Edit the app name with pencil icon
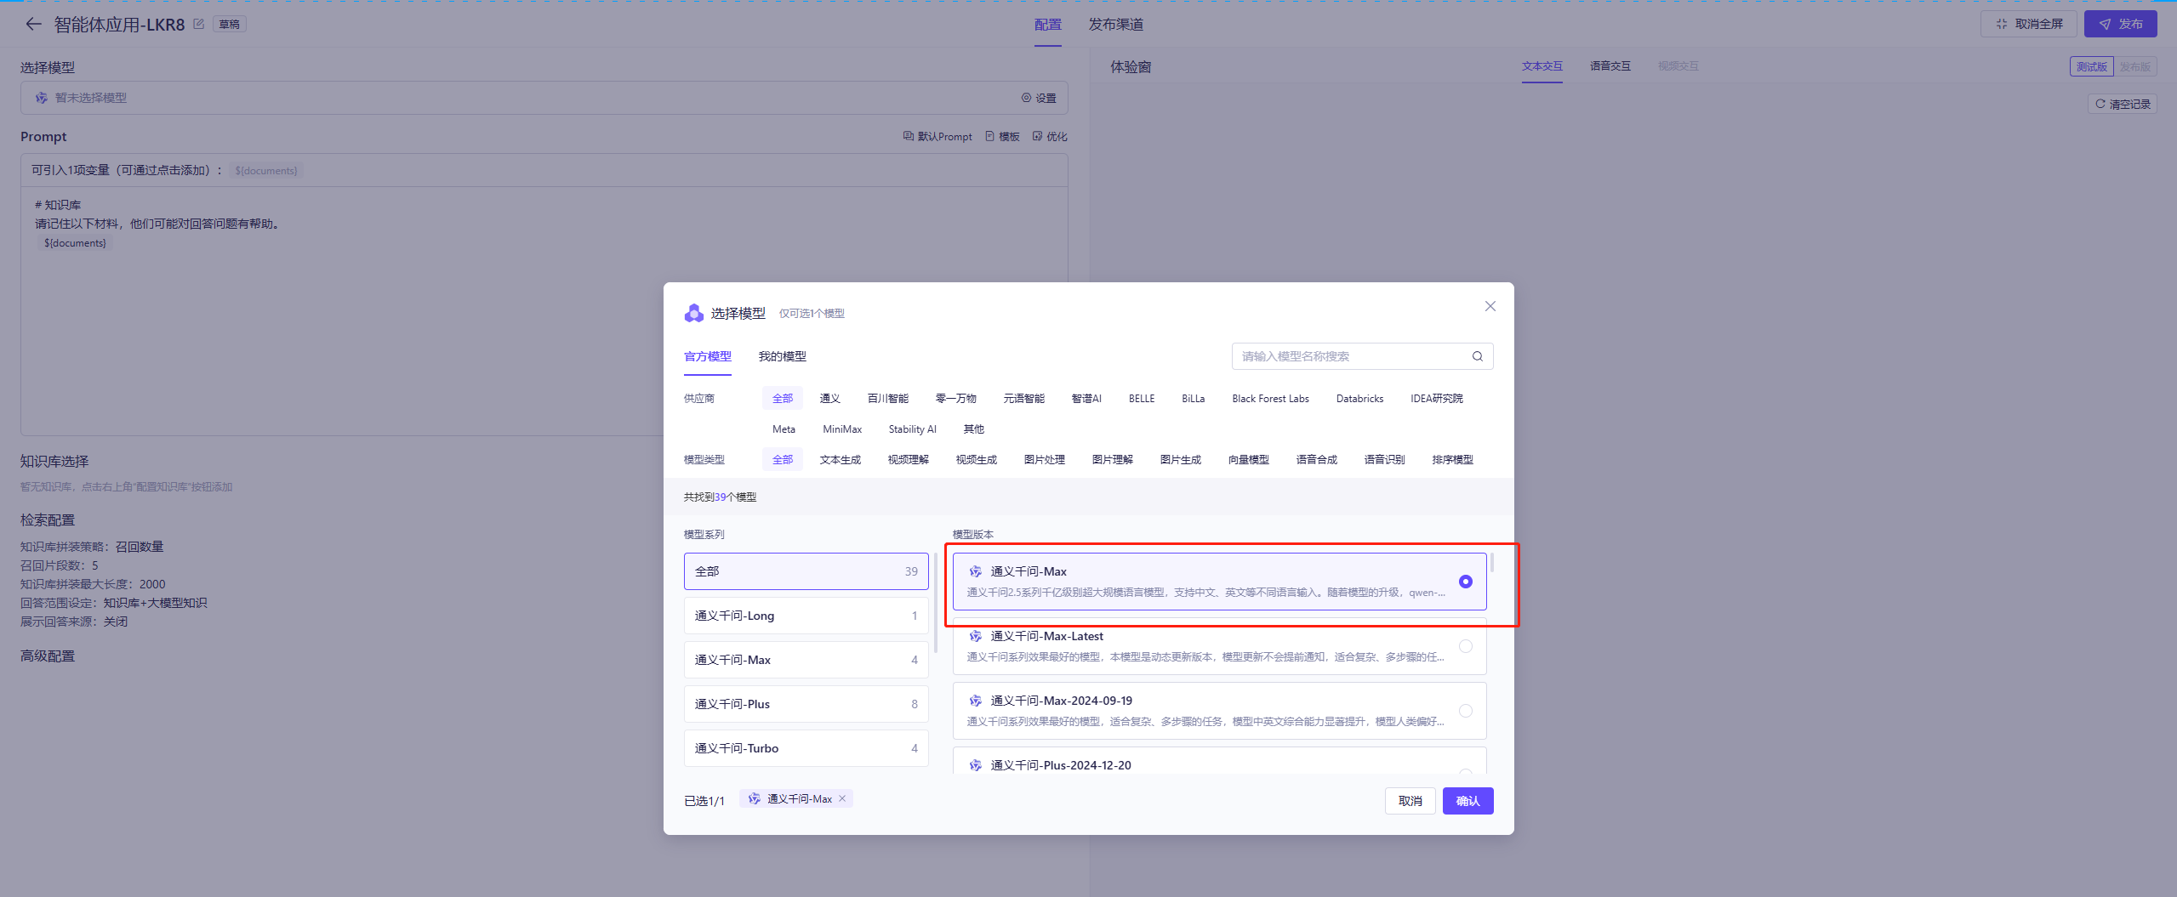Image resolution: width=2177 pixels, height=897 pixels. pyautogui.click(x=198, y=24)
